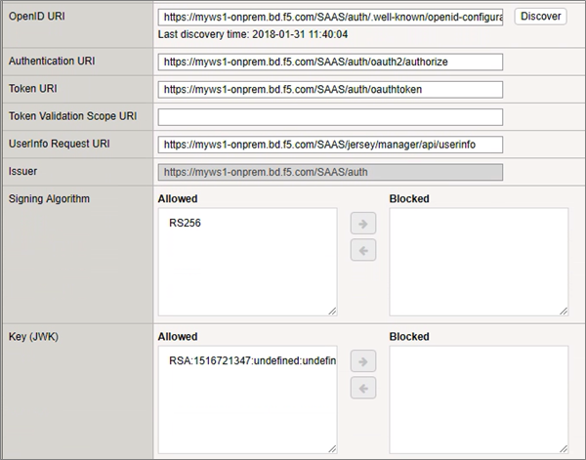Select RS256 in the Allowed signing algorithms
The image size is (586, 460).
coord(185,222)
